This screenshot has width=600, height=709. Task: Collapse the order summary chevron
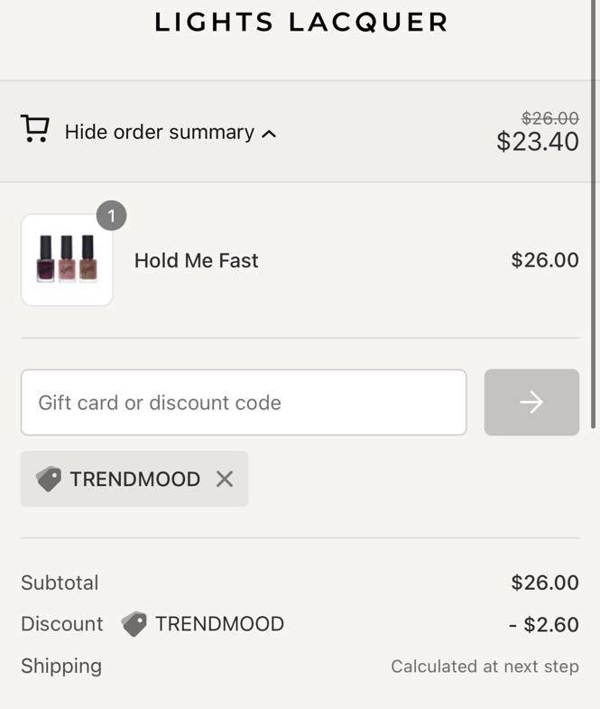click(x=269, y=134)
